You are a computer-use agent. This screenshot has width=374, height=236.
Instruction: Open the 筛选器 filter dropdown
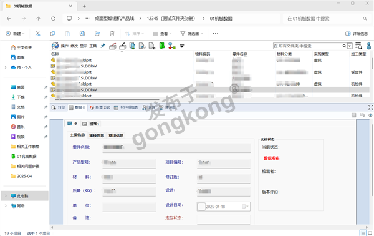(x=191, y=34)
